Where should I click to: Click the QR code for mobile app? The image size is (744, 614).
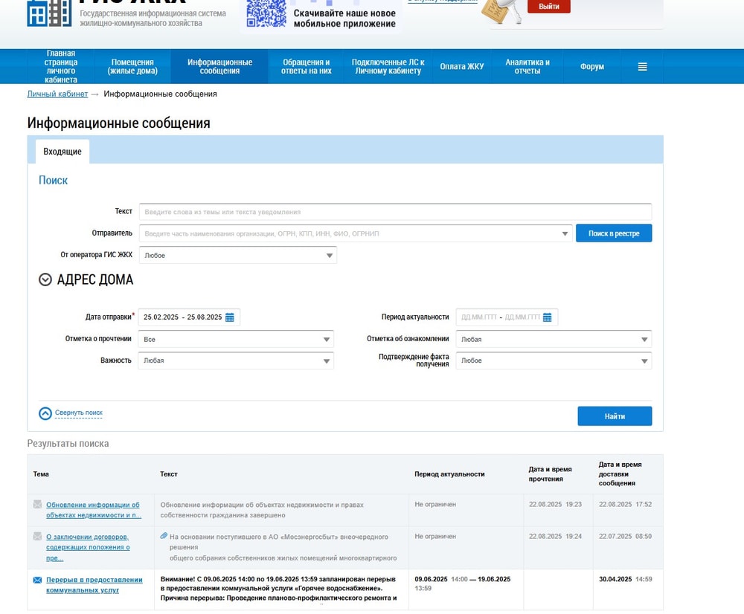pyautogui.click(x=266, y=13)
